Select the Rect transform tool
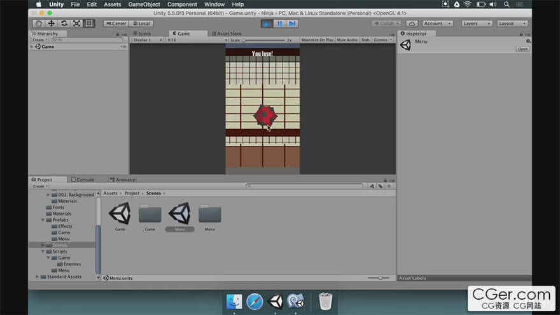Image resolution: width=560 pixels, height=315 pixels. (x=89, y=24)
